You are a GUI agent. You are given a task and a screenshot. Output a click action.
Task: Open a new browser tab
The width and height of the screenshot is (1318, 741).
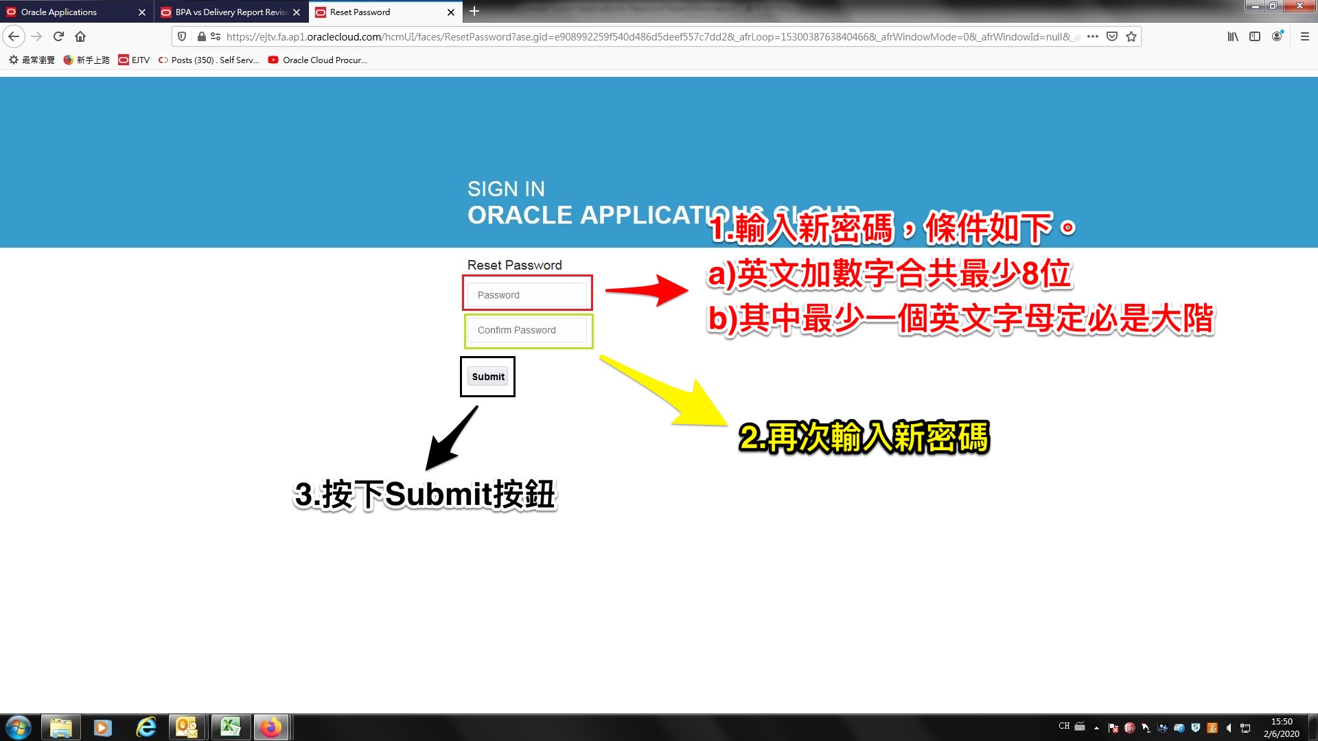coord(474,11)
